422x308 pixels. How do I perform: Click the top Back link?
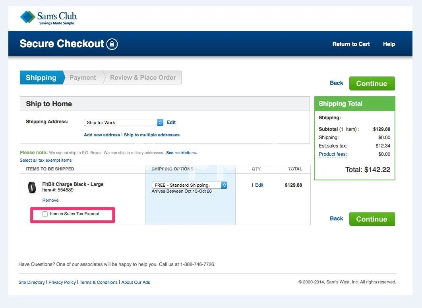pyautogui.click(x=336, y=83)
